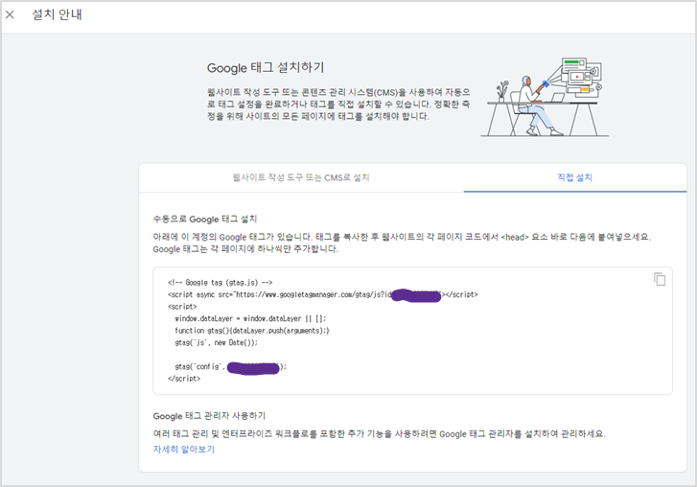Copy the Google tag code snippet
Viewport: 697px width, 487px height.
(x=660, y=279)
